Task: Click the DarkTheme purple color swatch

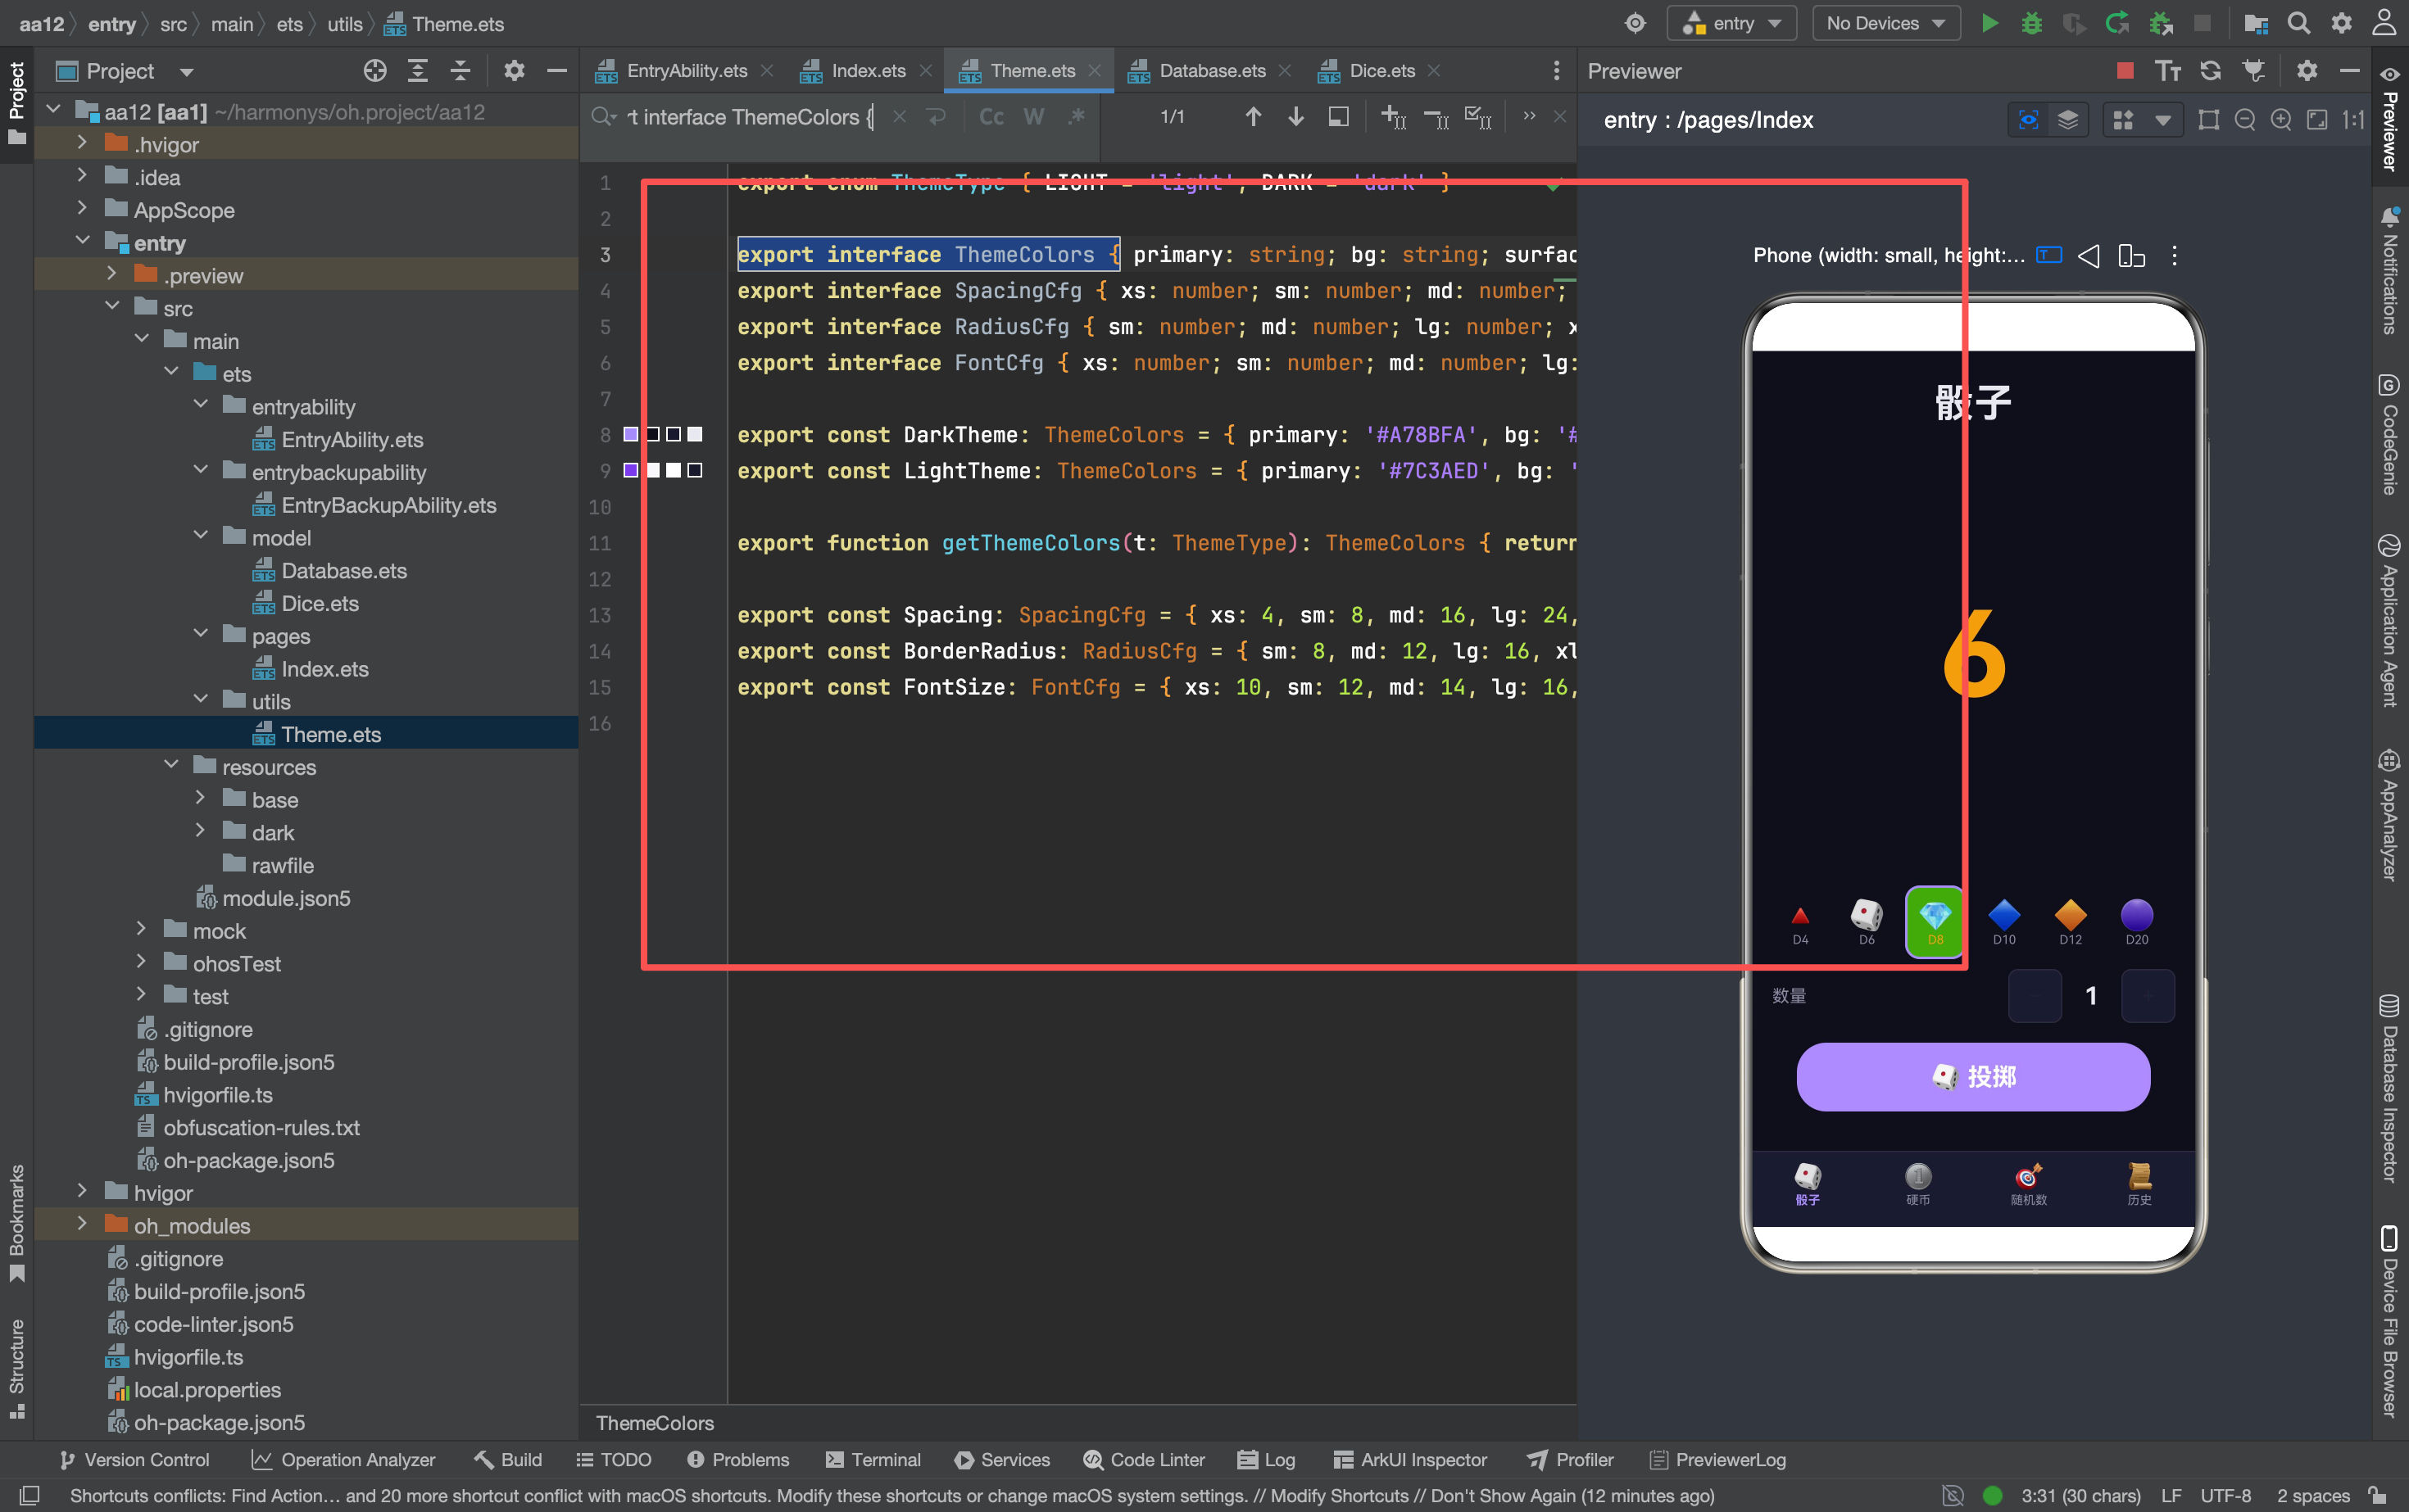Action: (630, 434)
